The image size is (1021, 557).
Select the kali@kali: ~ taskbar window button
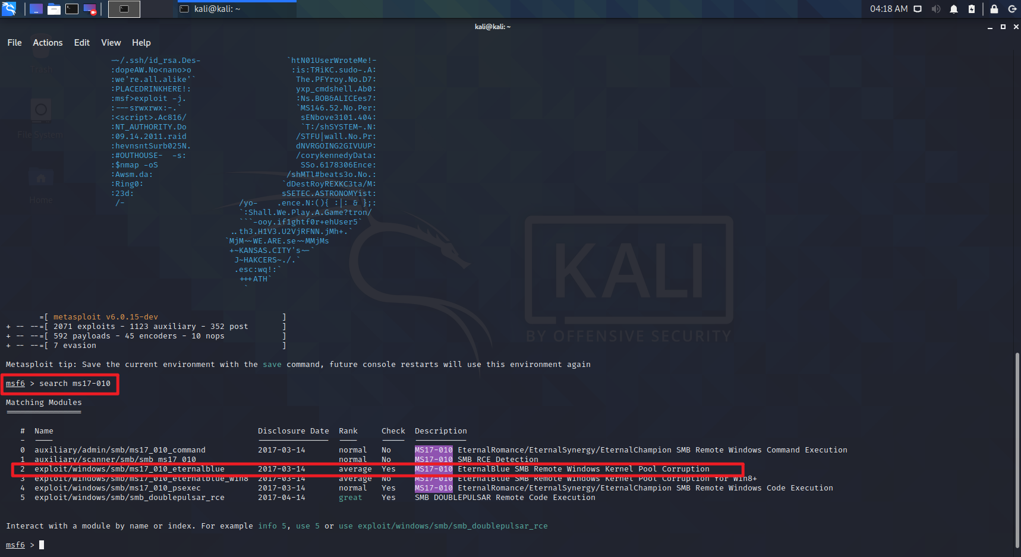click(x=237, y=9)
